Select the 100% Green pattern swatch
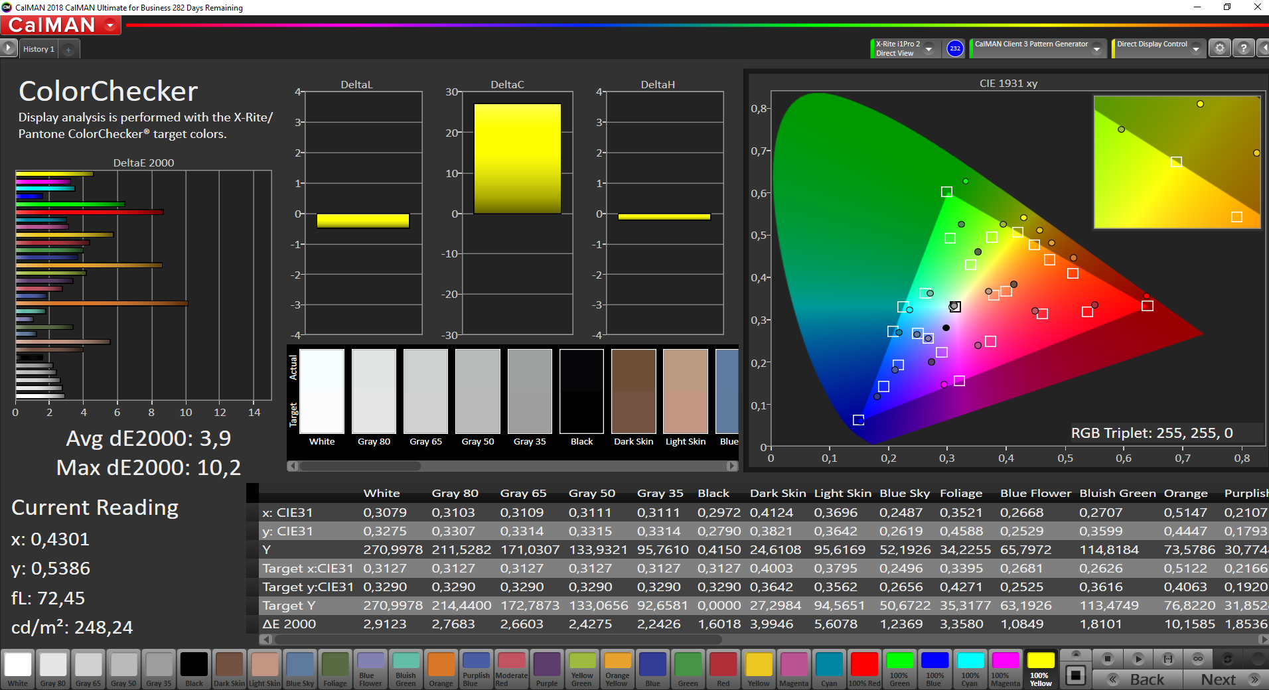The image size is (1269, 690). click(899, 669)
